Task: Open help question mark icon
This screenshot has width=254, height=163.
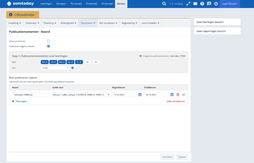Action: point(202,4)
